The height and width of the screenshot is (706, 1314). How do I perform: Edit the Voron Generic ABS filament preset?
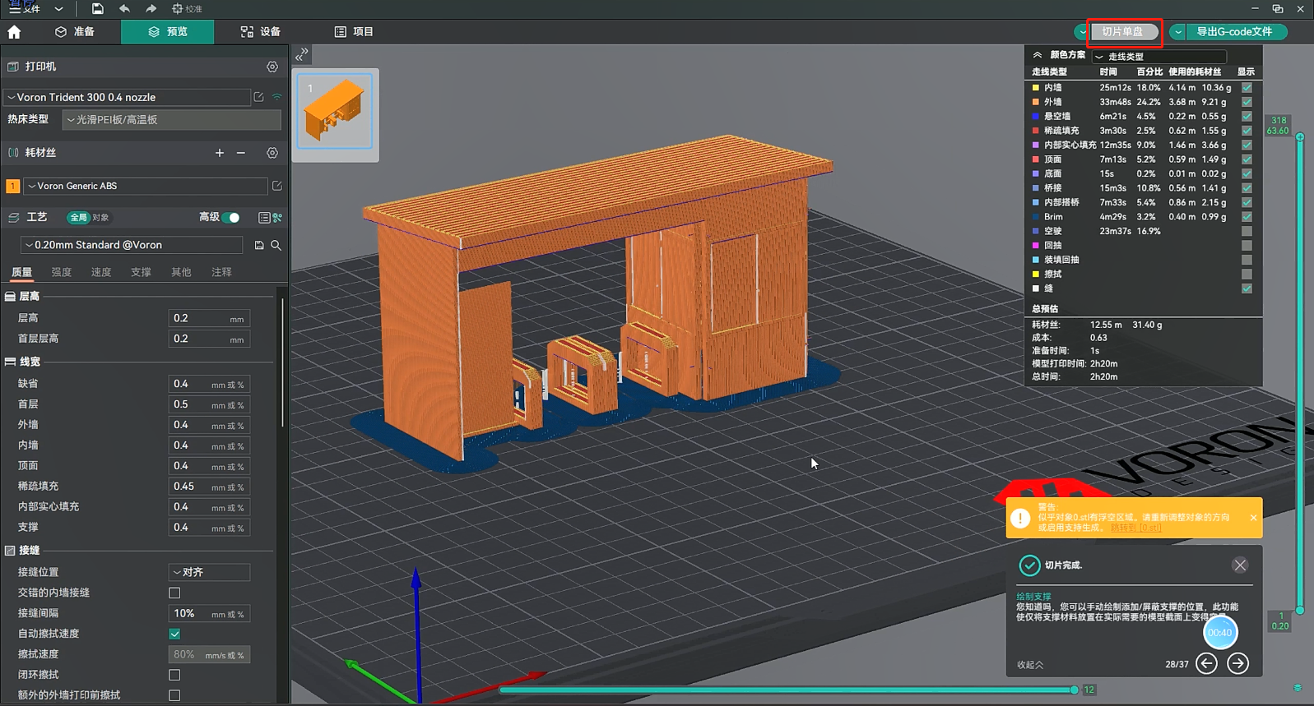pos(277,186)
